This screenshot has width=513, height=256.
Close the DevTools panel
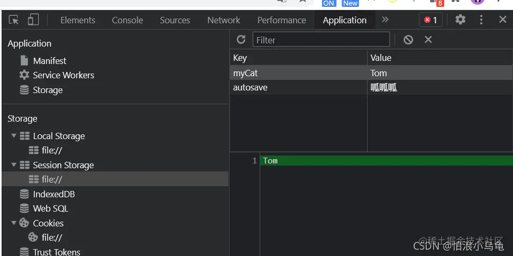[503, 20]
